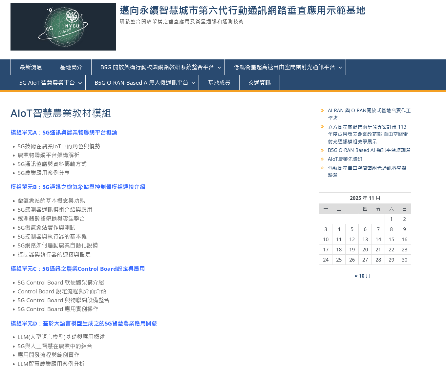This screenshot has height=381, width=446.
Task: Click the NYCU 6G V-SCAP logo image
Action: point(63,27)
